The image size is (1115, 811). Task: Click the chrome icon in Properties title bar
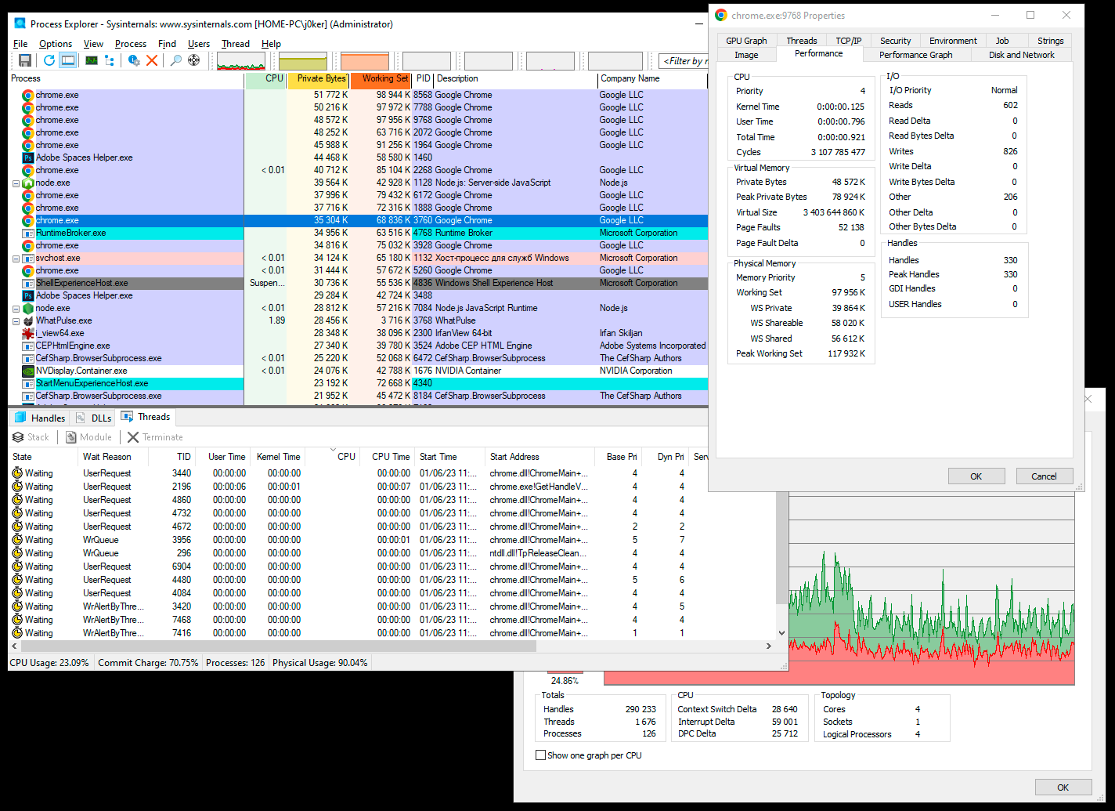pyautogui.click(x=720, y=15)
